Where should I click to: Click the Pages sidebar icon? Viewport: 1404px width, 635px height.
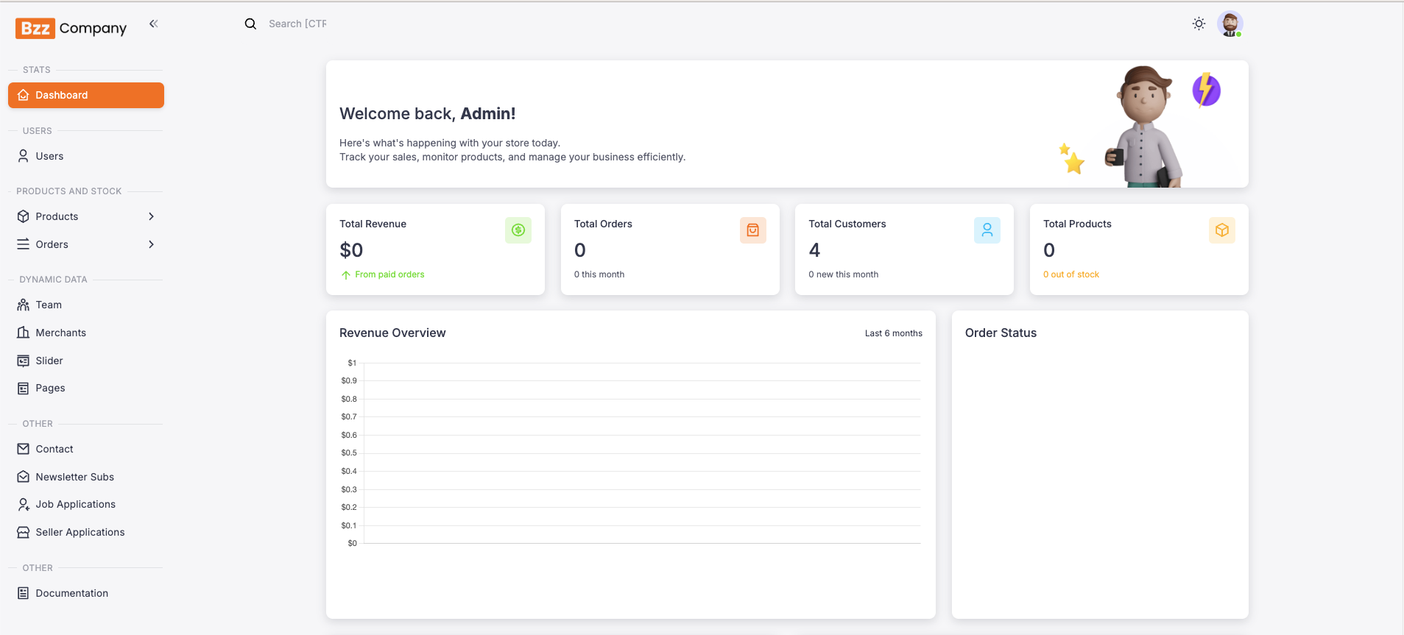coord(24,389)
